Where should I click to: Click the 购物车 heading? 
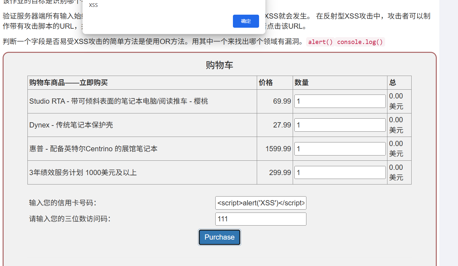point(220,65)
